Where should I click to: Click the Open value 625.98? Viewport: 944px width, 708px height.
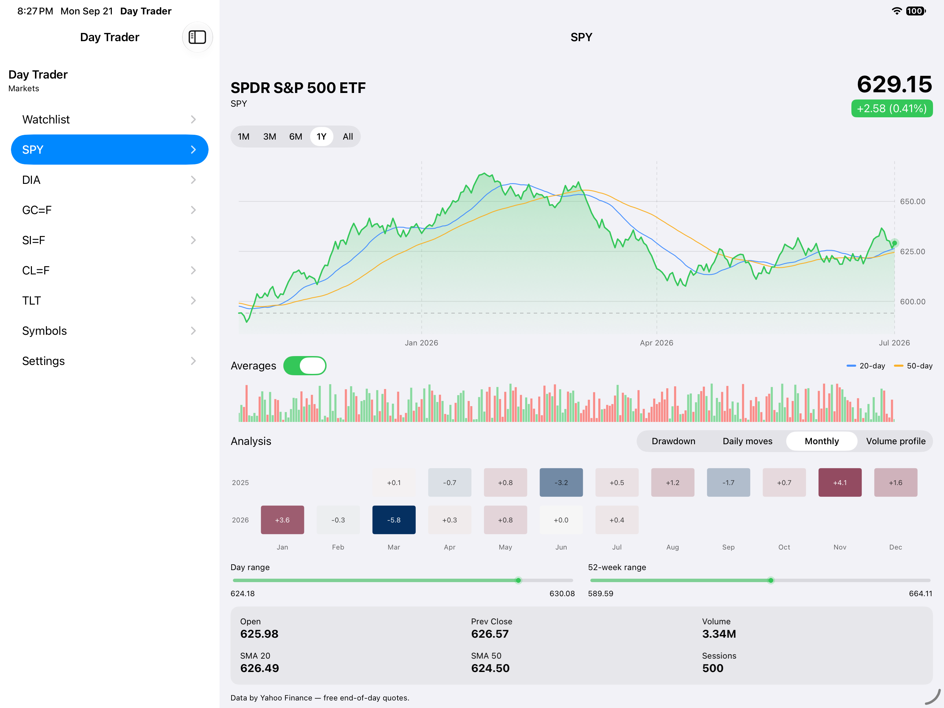(x=259, y=634)
